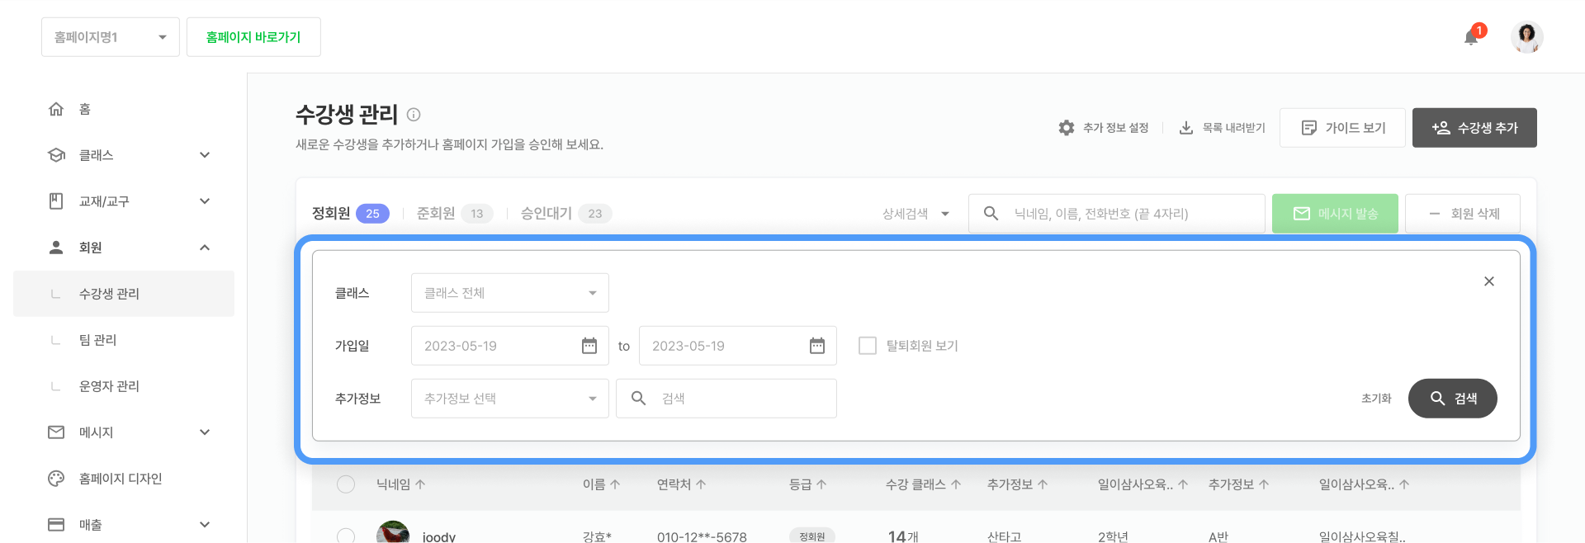This screenshot has width=1585, height=543.
Task: Select all rows with header checkbox
Action: coord(346,484)
